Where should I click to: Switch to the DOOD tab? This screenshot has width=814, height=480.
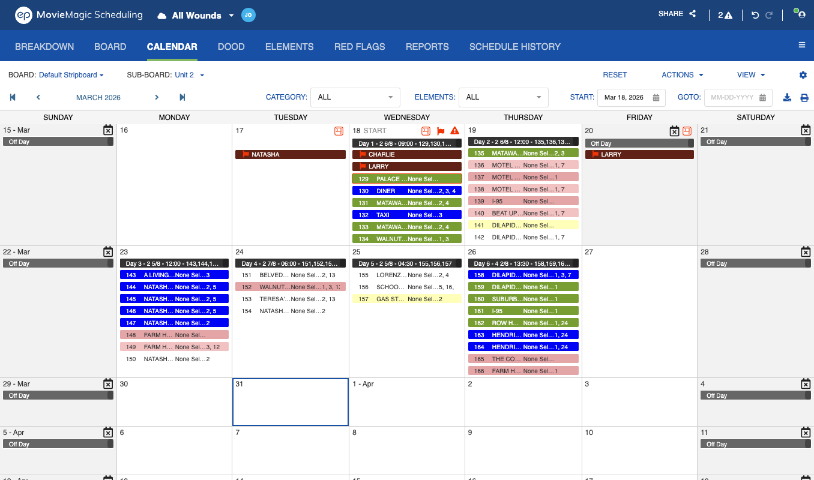point(231,46)
